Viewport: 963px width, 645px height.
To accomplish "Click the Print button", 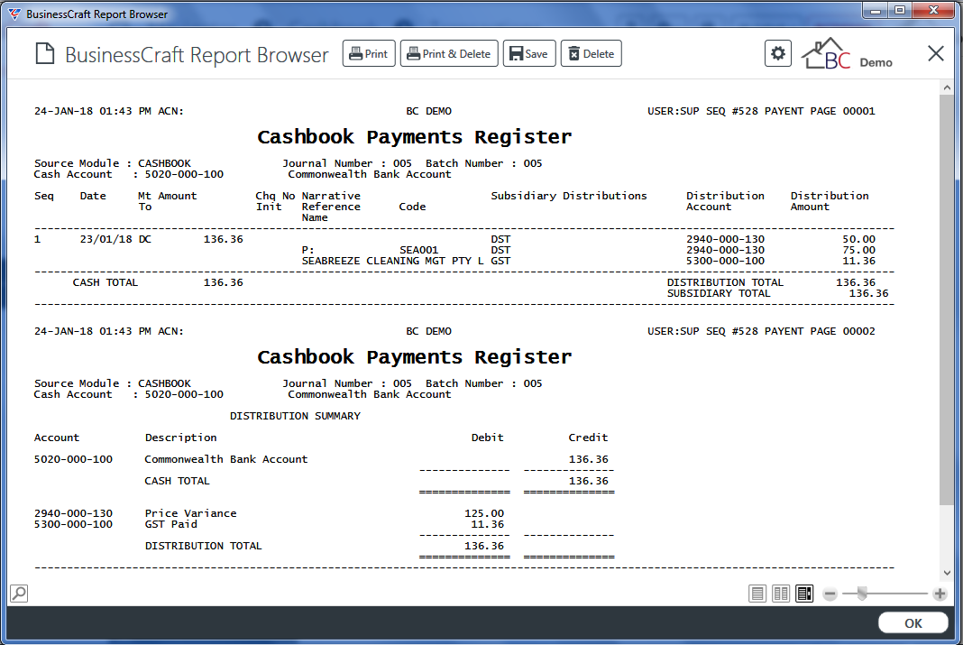I will [x=369, y=54].
